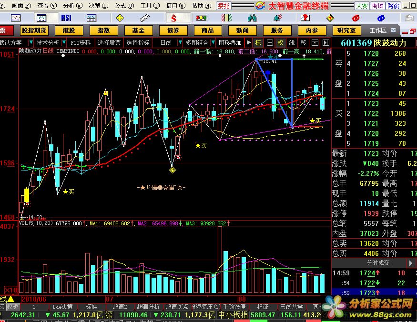Switch to 研究室 tab
The width and height of the screenshot is (417, 322).
[x=346, y=30]
